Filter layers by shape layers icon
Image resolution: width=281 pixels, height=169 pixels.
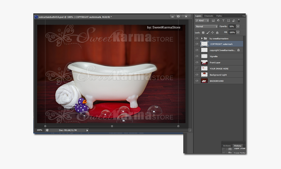click(228, 21)
